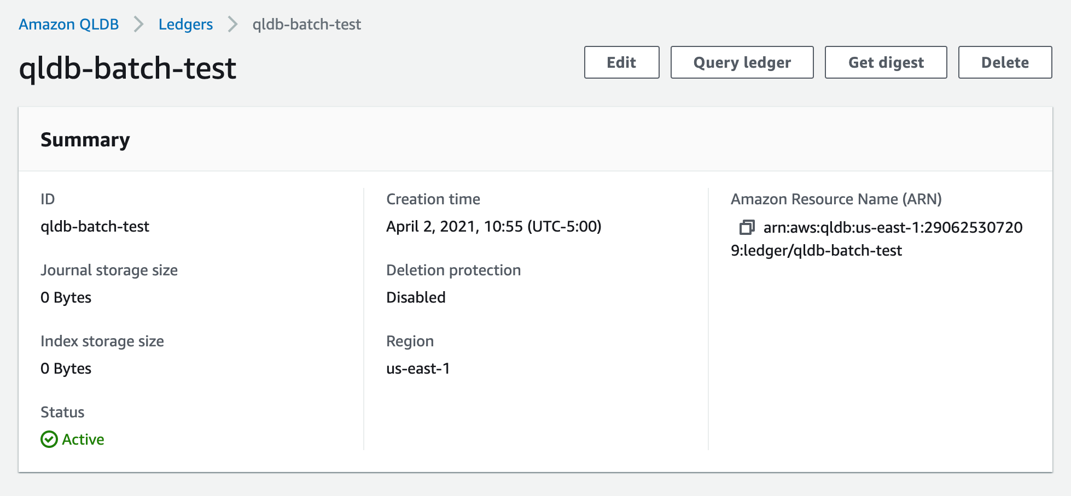Screen dimensions: 1071x496
Task: Click the Get digest button
Action: (886, 62)
